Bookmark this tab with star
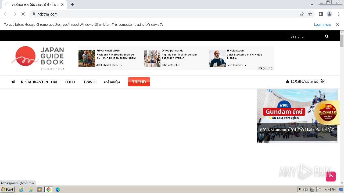Image resolution: width=344 pixels, height=193 pixels. click(310, 14)
